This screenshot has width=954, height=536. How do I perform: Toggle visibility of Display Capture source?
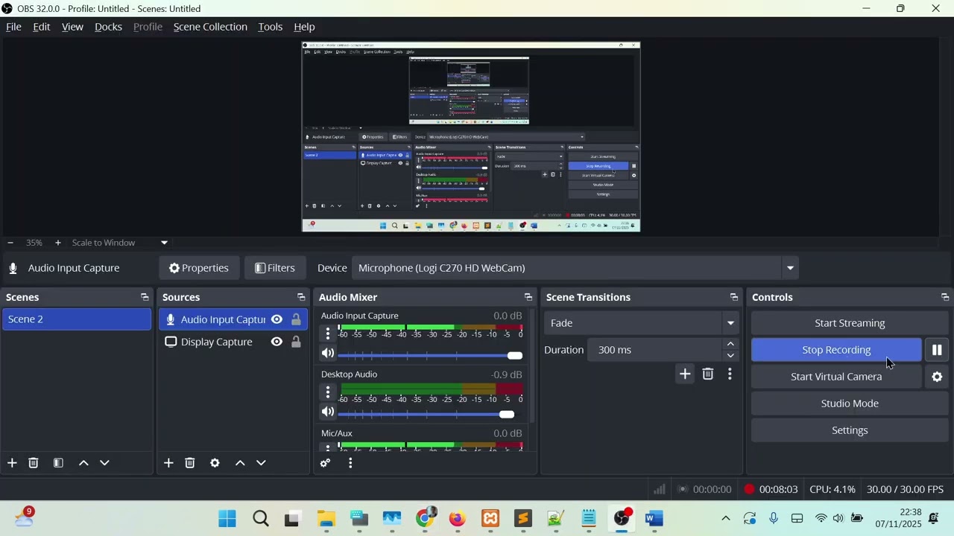(x=277, y=342)
